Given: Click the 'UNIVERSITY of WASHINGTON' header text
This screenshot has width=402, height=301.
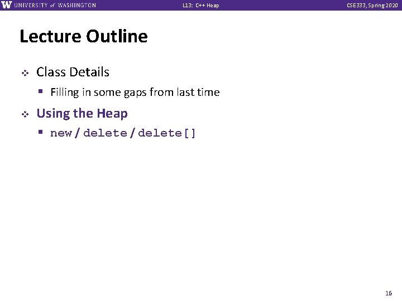Looking at the screenshot, I should point(55,5).
